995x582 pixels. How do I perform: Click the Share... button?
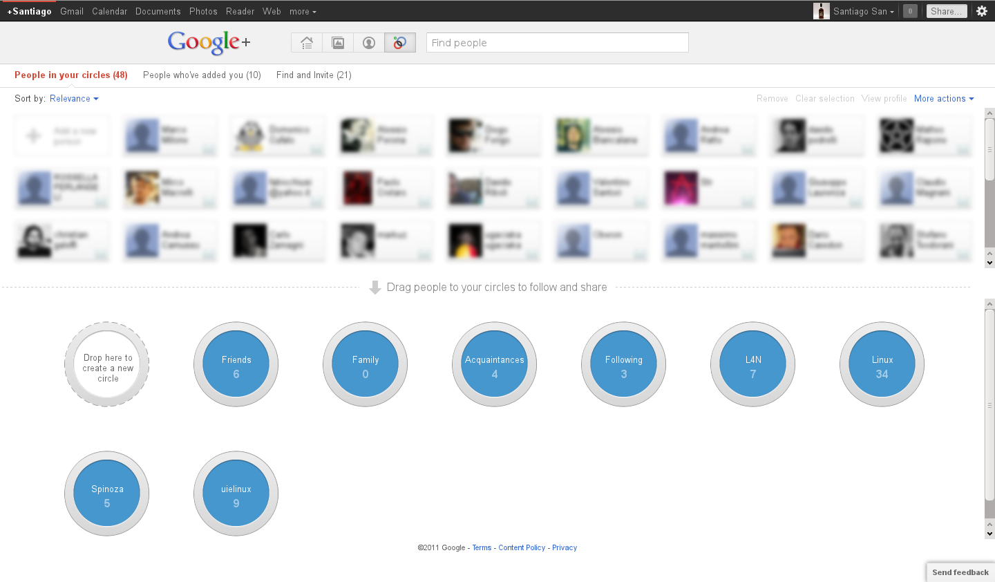point(947,11)
